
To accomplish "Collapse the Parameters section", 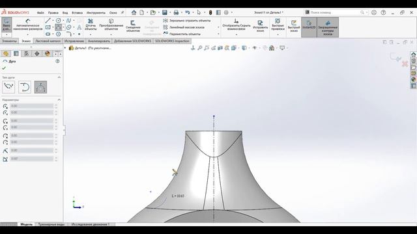I will [59, 99].
